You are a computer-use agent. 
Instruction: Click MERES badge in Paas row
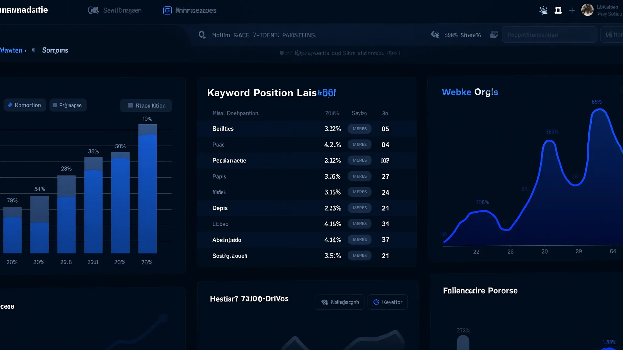tap(360, 145)
